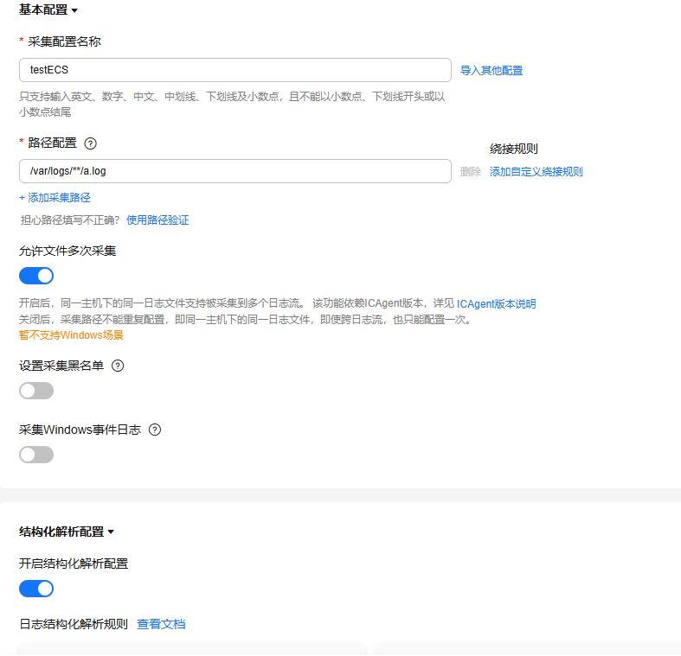Click the 采集配置名称 input with testECS
This screenshot has height=656, width=681.
click(235, 70)
